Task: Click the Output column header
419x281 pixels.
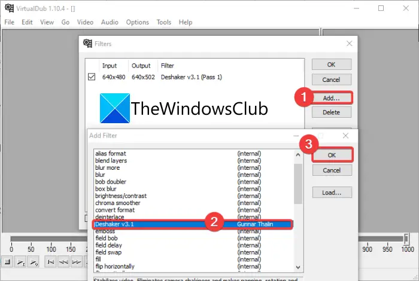Action: tap(143, 66)
